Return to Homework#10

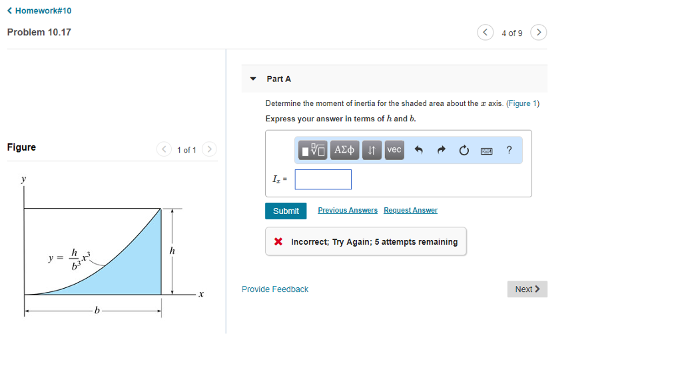[39, 11]
